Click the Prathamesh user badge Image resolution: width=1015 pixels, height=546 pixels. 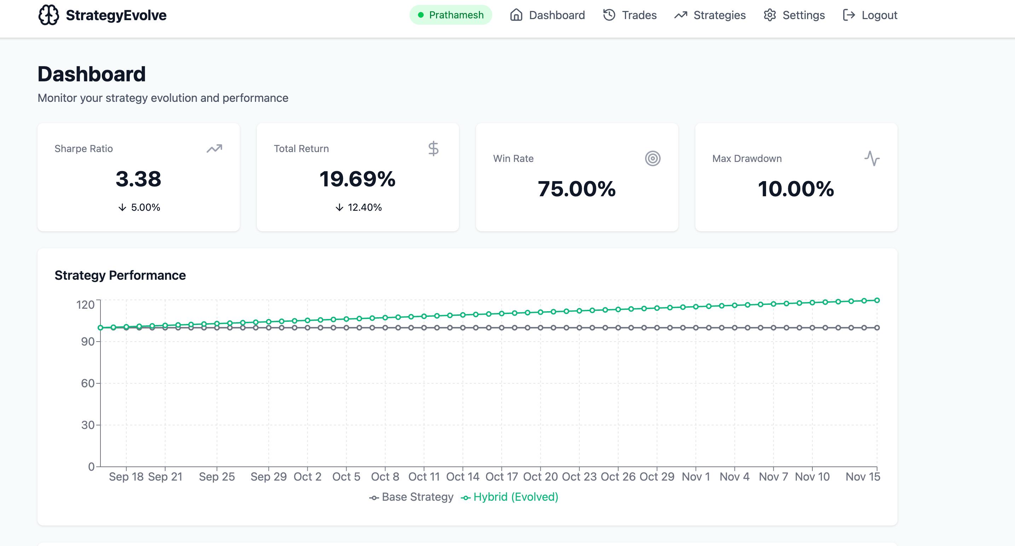point(451,15)
